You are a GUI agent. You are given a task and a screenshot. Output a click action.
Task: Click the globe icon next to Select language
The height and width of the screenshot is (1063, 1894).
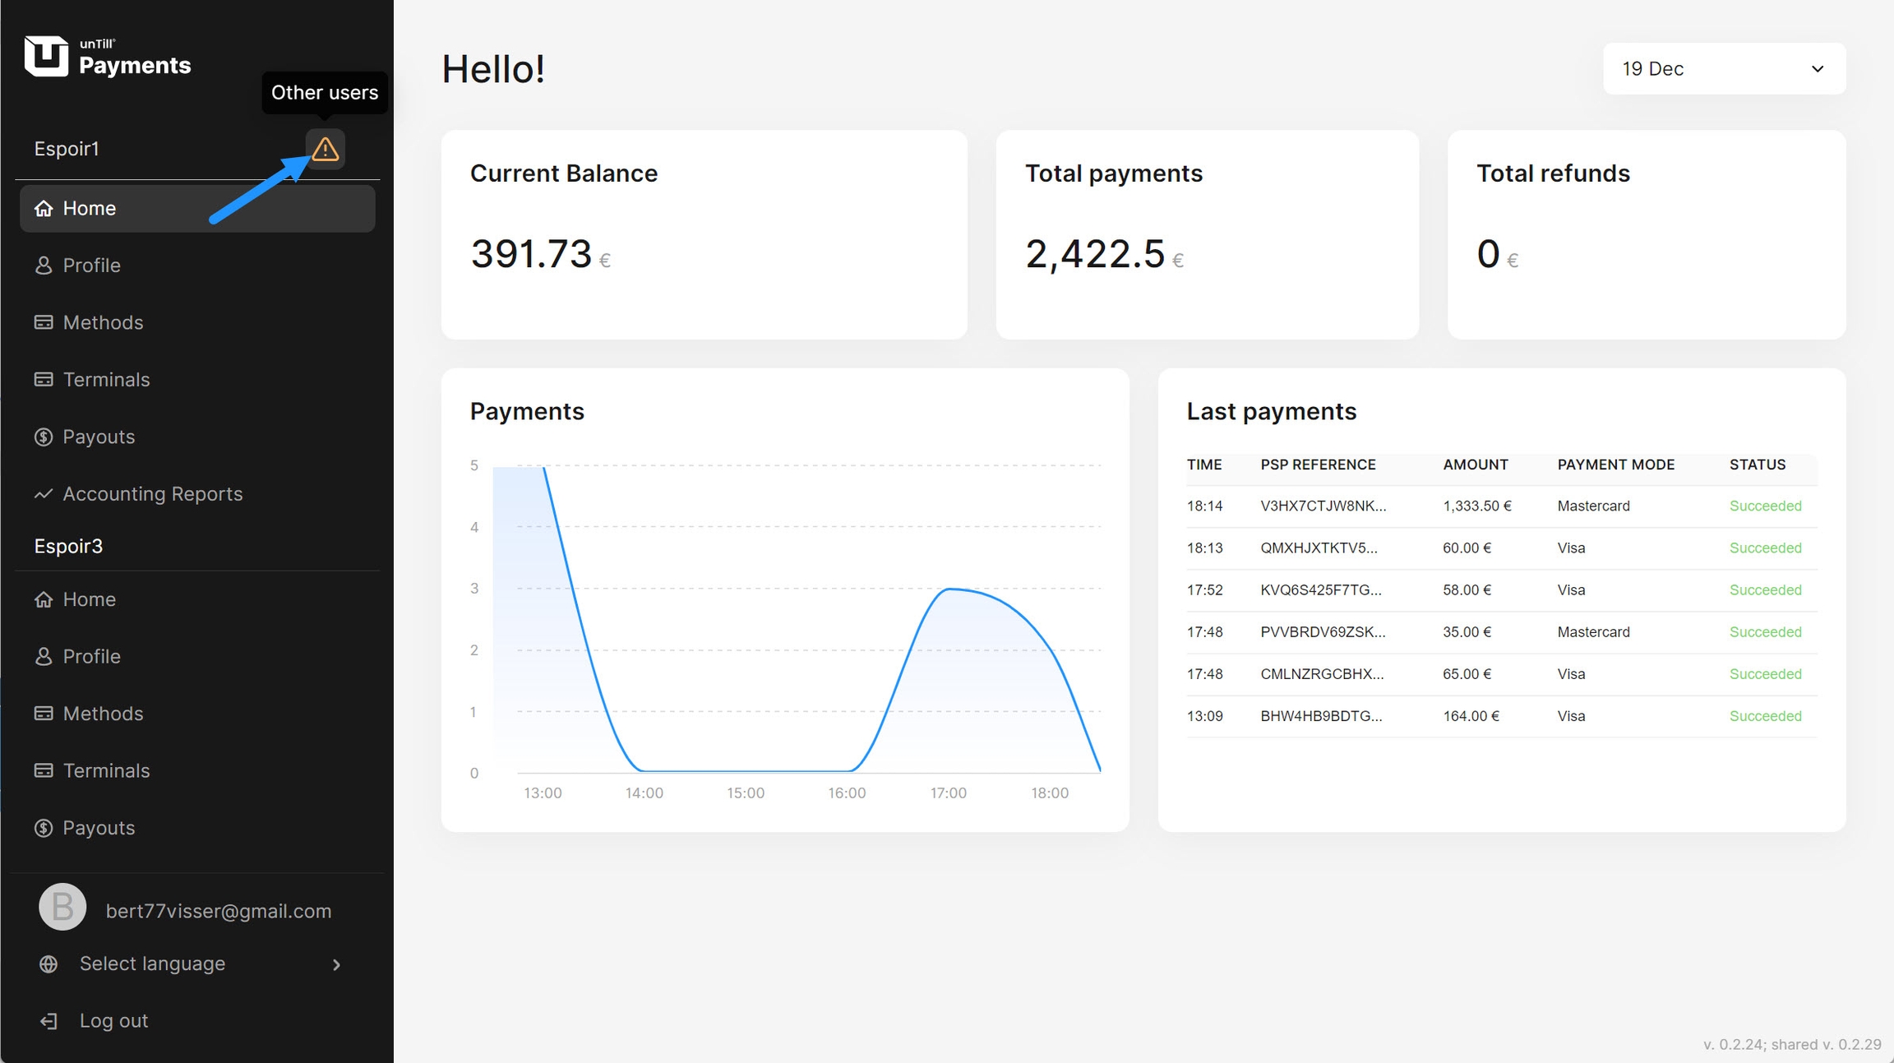(x=49, y=964)
